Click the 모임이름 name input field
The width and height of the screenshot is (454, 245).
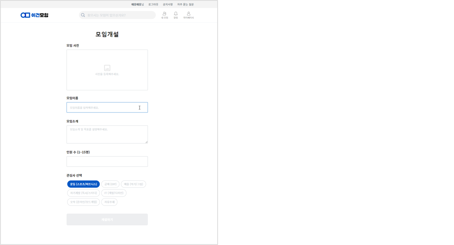107,107
